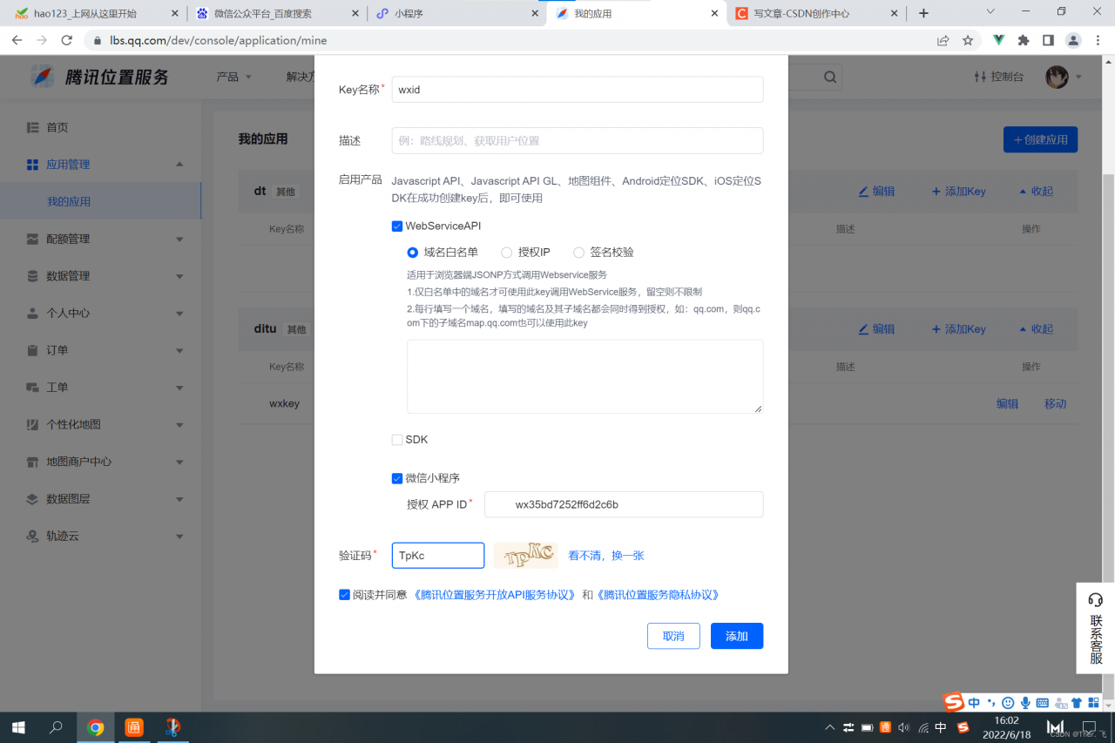Viewport: 1115px width, 743px height.
Task: Click the Key名称 input field
Action: click(x=578, y=90)
